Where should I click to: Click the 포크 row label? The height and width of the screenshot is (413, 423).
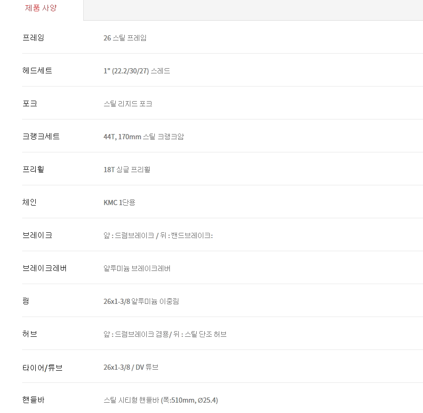30,103
